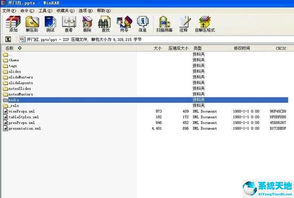Select the theme folder icon
The image size is (294, 198).
coord(6,60)
